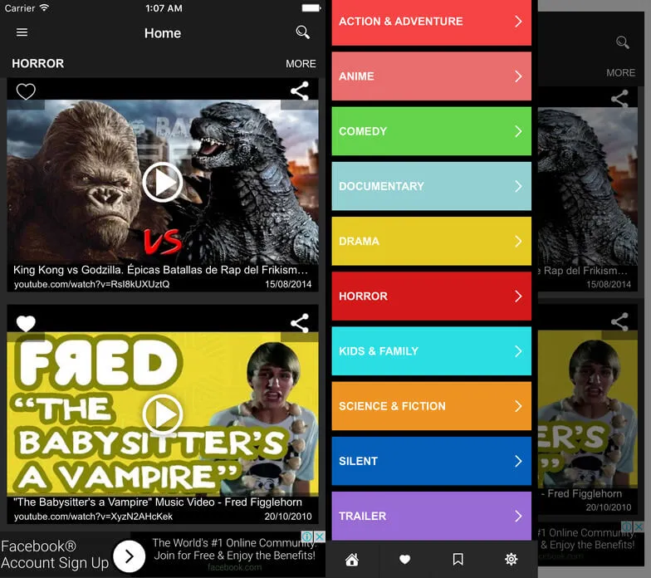Screen dimensions: 651x578
Task: Close the dimmed ad behind the drawer
Action: tap(639, 527)
